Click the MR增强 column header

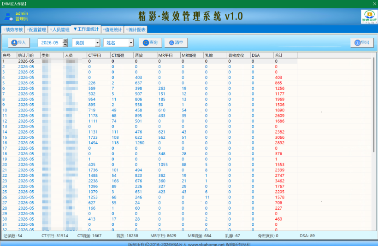[x=192, y=55]
